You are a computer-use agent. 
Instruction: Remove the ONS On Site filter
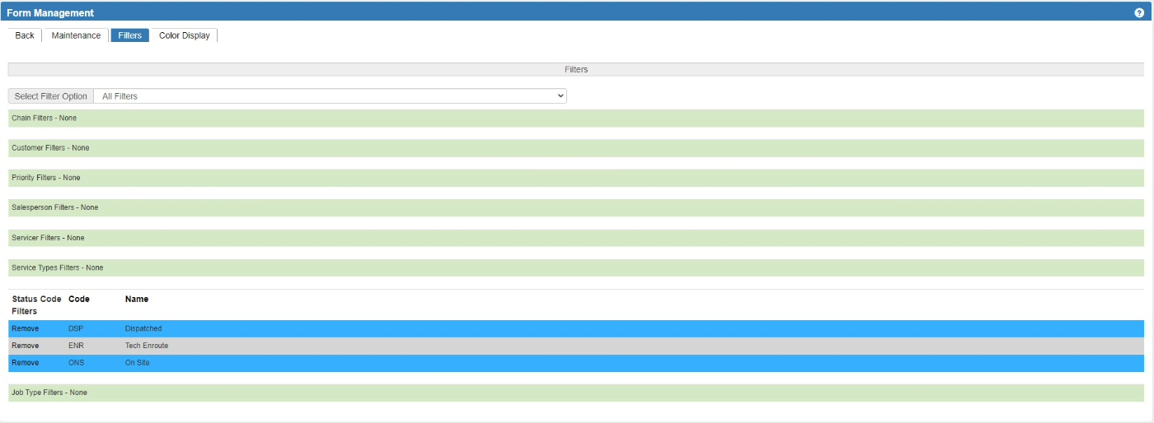pyautogui.click(x=25, y=363)
